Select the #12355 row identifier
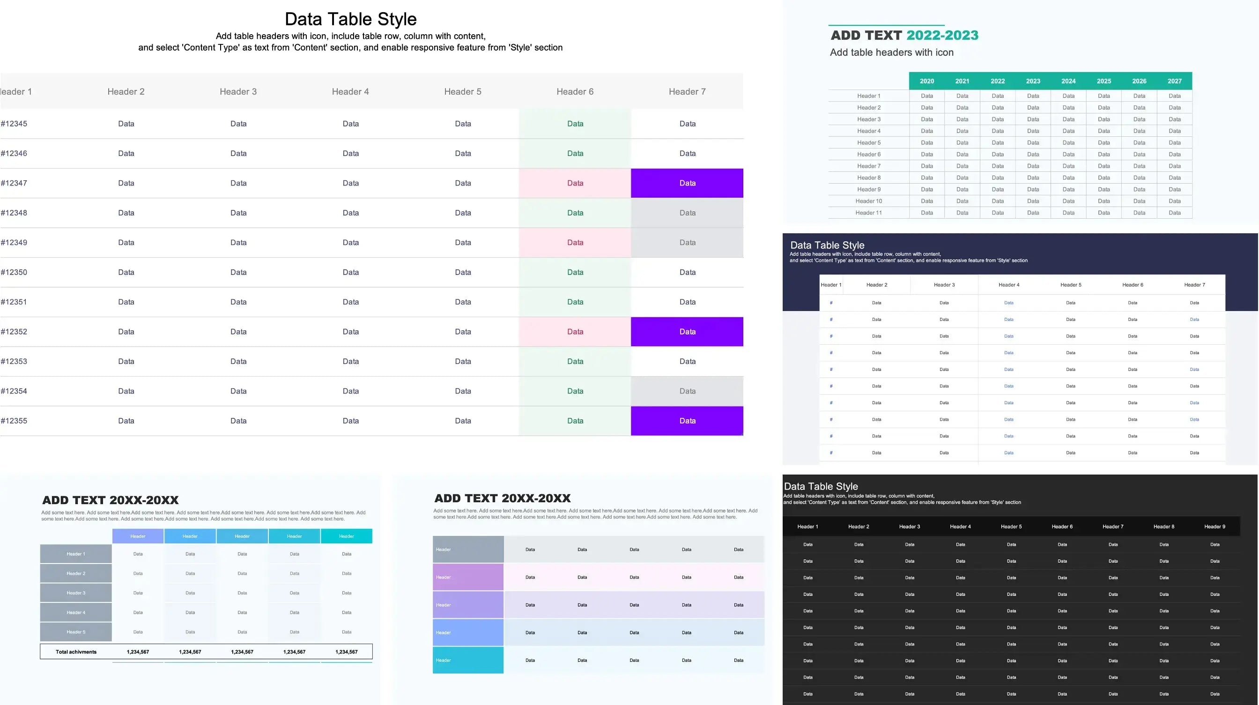1259x705 pixels. click(x=14, y=421)
